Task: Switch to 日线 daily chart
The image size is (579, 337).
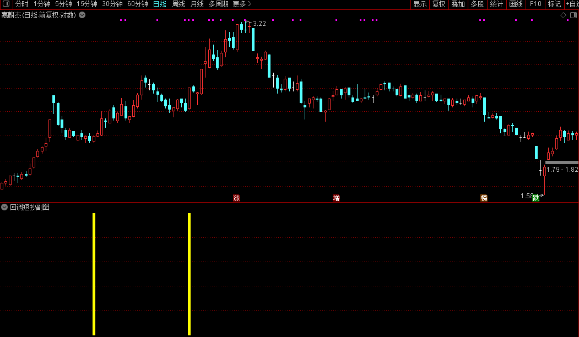Action: (160, 4)
